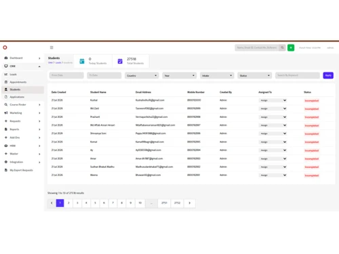Viewport: 339px width, 254px height.
Task: Click the Marketing megaphone icon
Action: tap(6, 113)
